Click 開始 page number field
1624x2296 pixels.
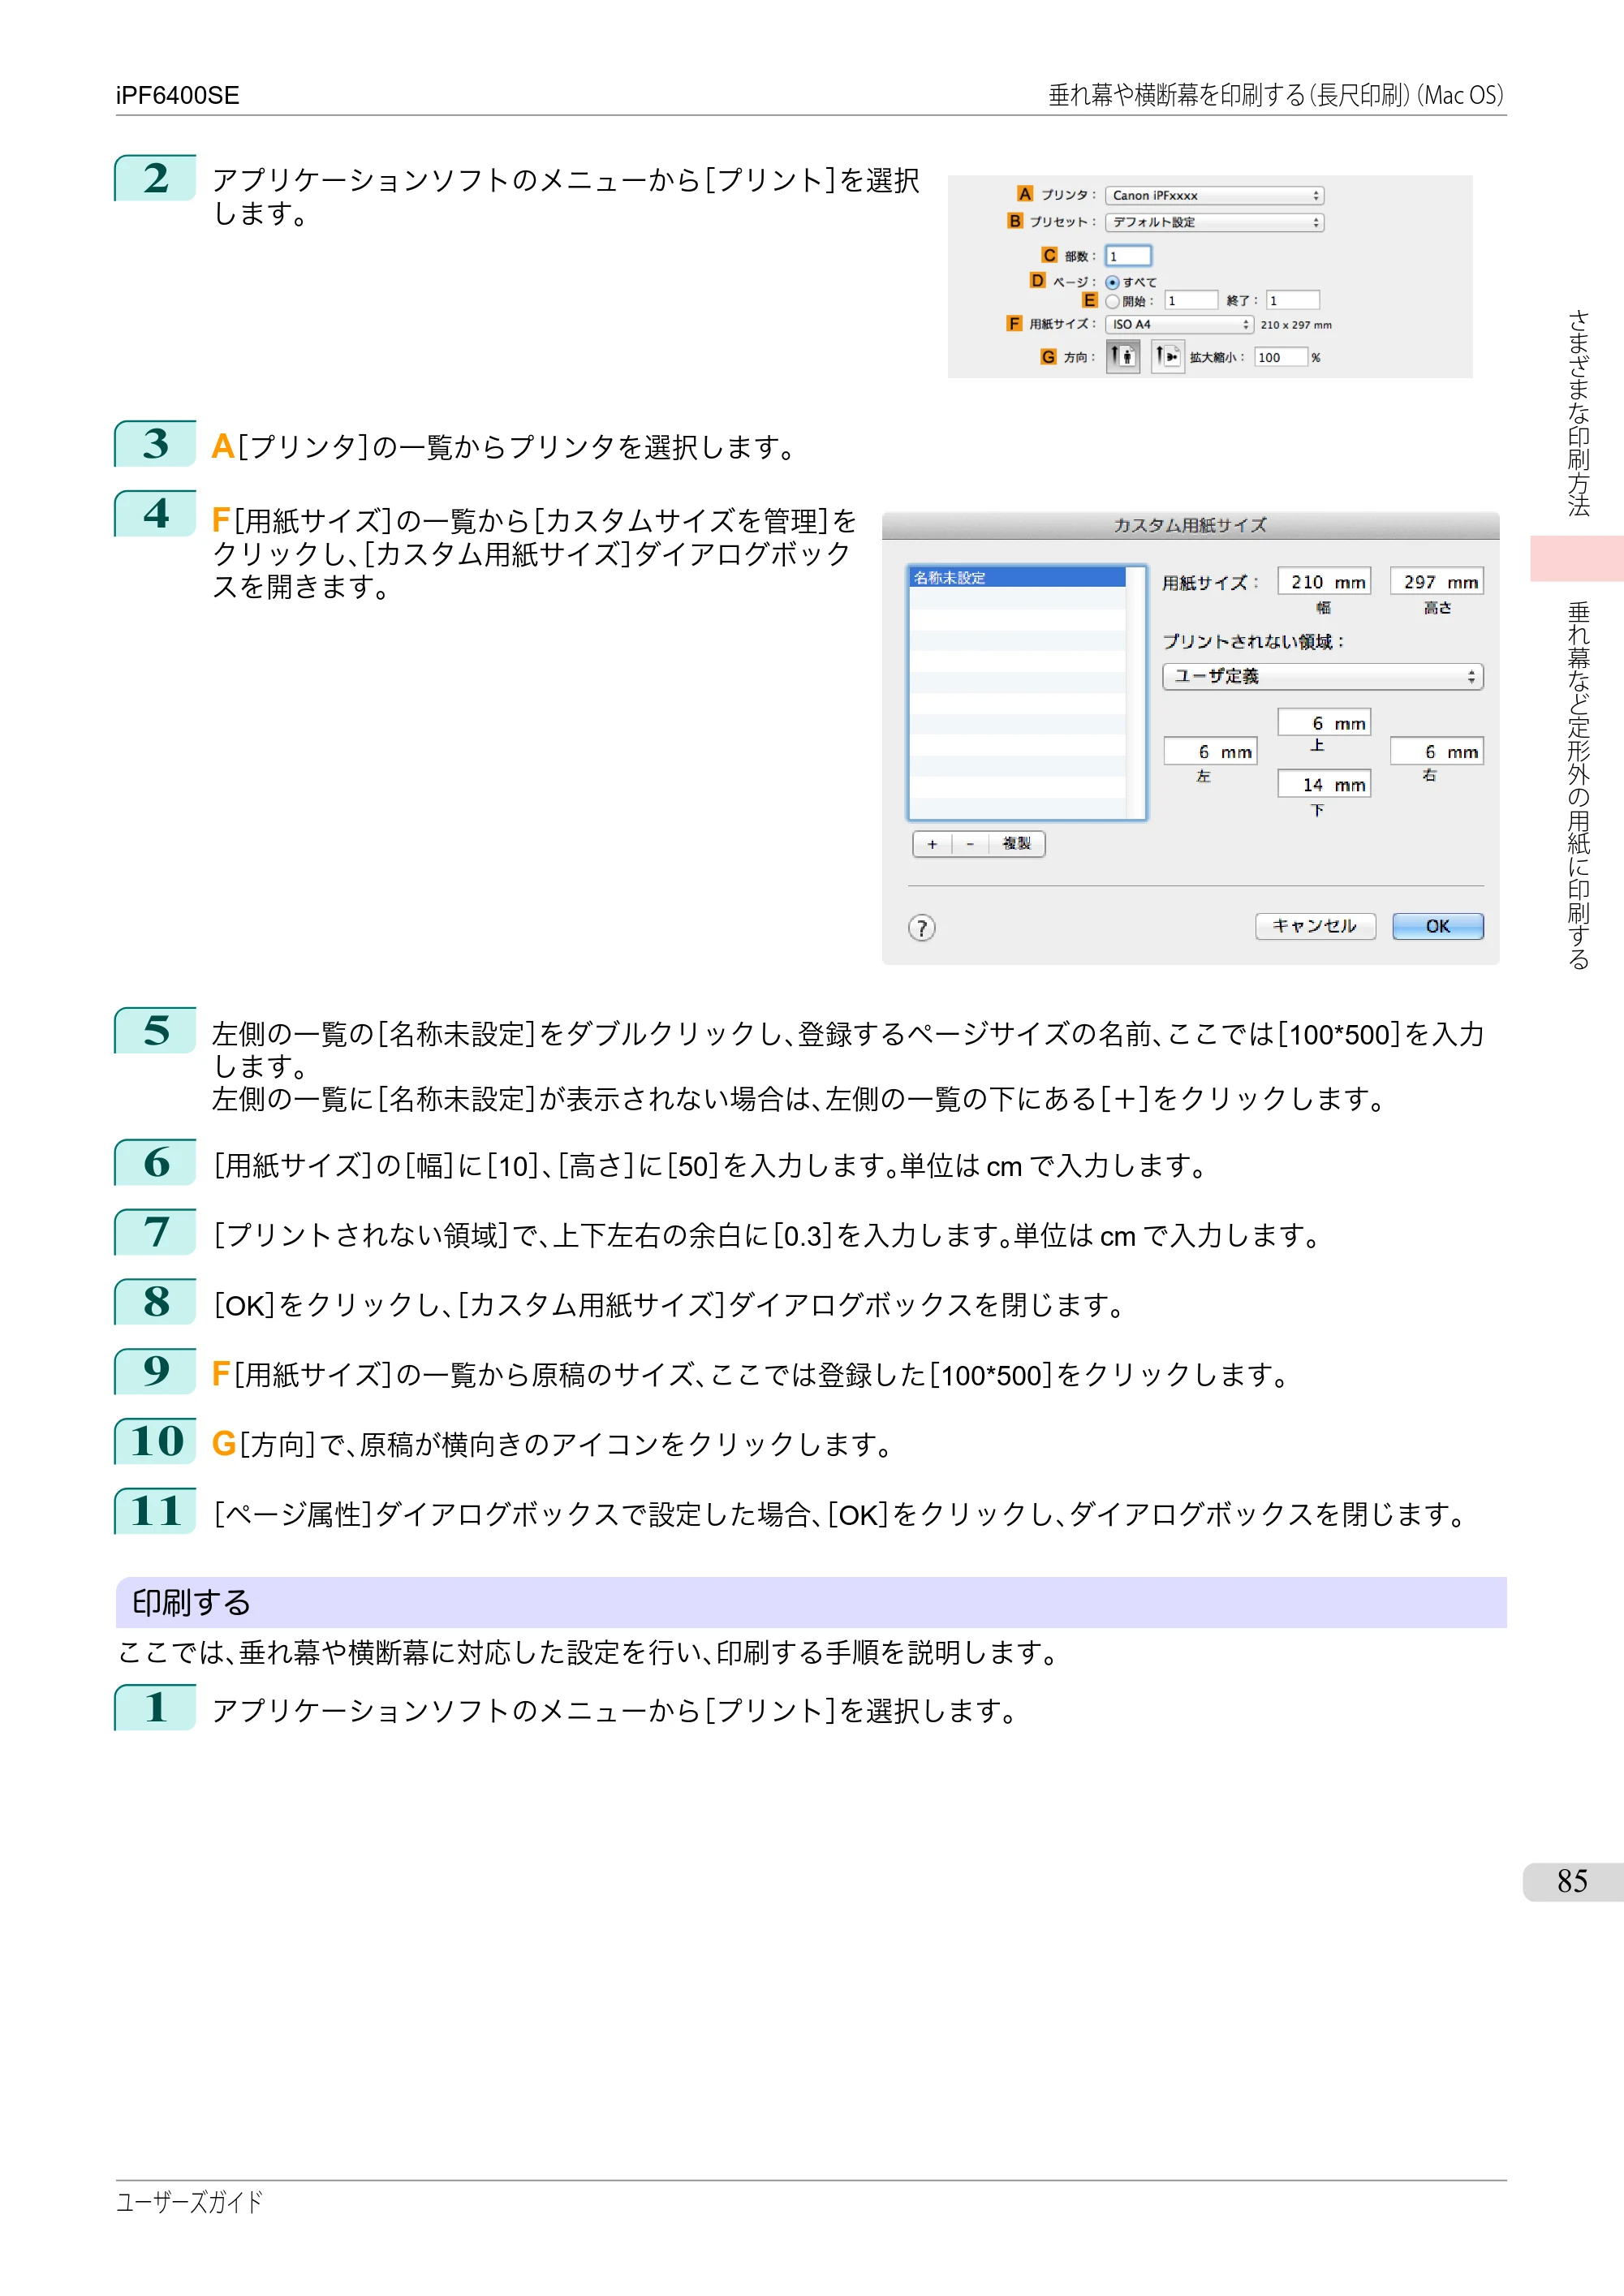tap(1191, 300)
